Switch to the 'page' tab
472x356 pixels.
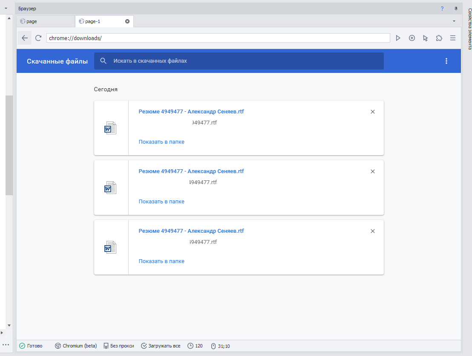(x=45, y=21)
